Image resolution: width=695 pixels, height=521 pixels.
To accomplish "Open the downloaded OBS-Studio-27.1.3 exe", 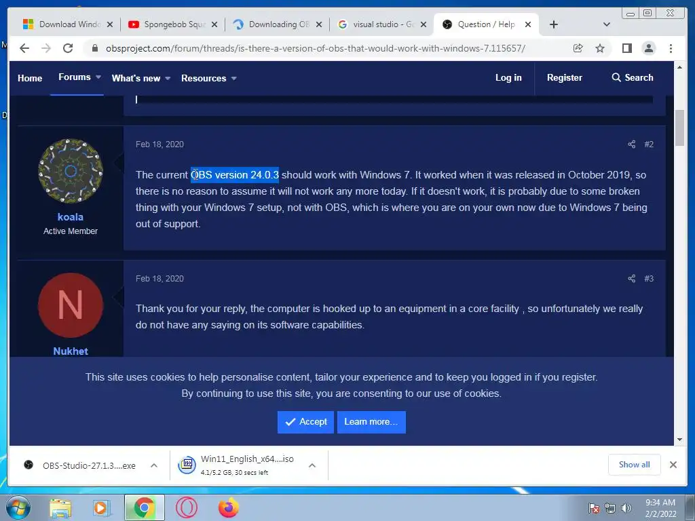I will [80, 465].
